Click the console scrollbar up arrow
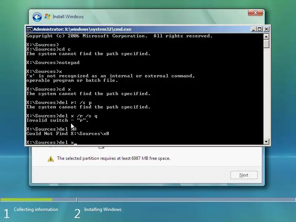The height and width of the screenshot is (222, 296). [x=266, y=36]
